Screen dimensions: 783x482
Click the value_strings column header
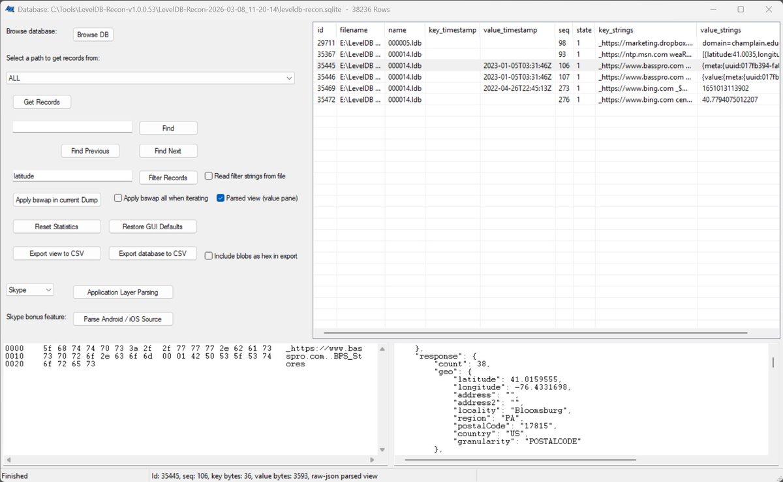(739, 30)
